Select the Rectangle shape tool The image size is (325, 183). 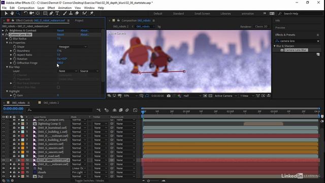pyautogui.click(x=45, y=13)
